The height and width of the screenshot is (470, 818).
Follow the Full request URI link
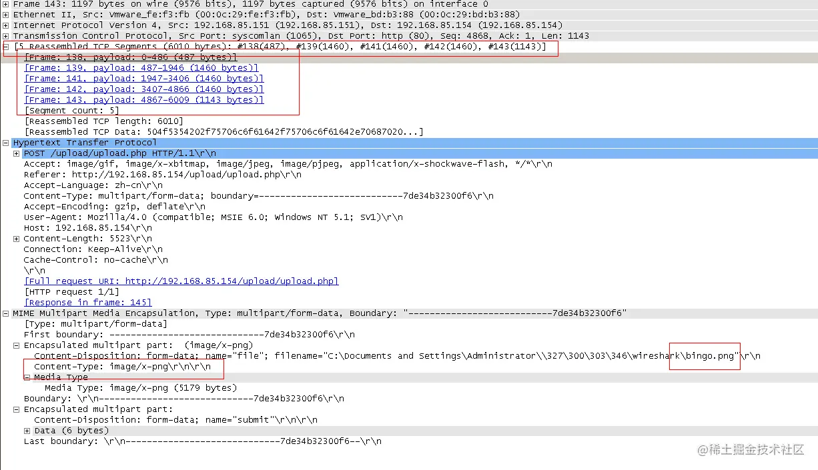coord(181,281)
